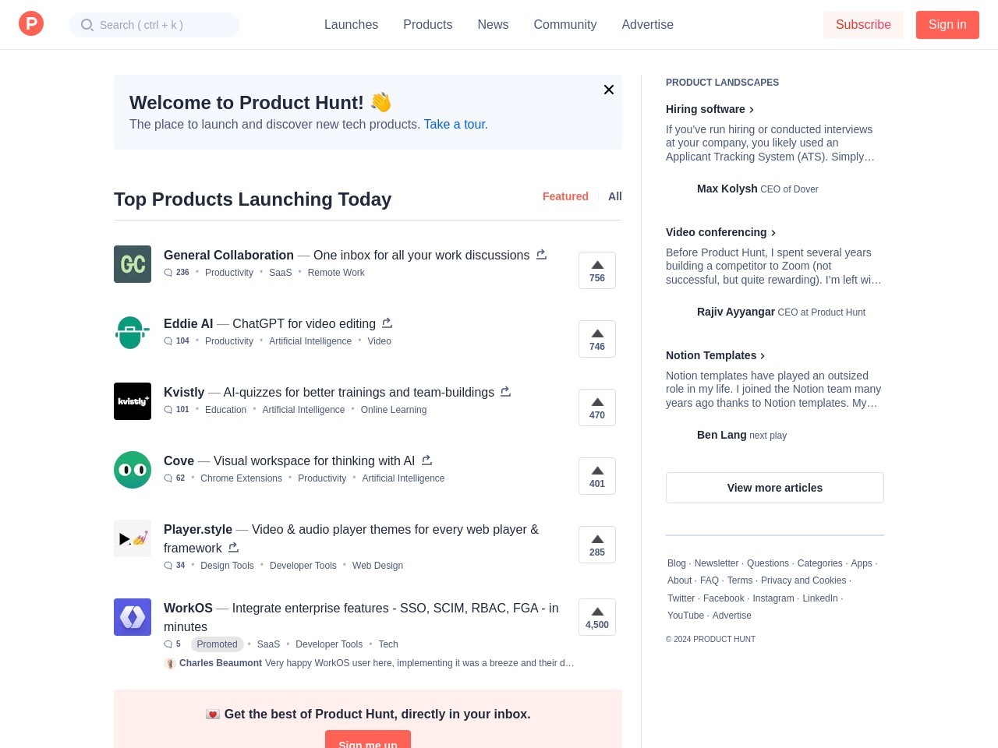Open the FAQ footer link
The image size is (998, 748).
point(710,580)
